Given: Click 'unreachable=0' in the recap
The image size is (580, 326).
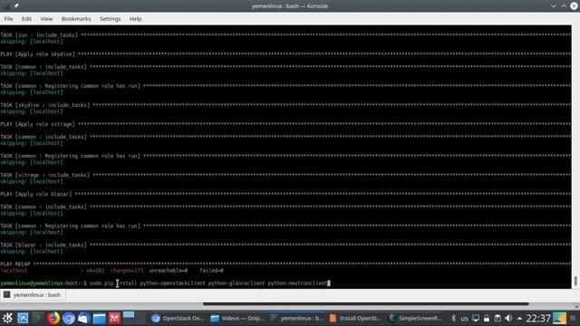Looking at the screenshot, I should tap(168, 271).
